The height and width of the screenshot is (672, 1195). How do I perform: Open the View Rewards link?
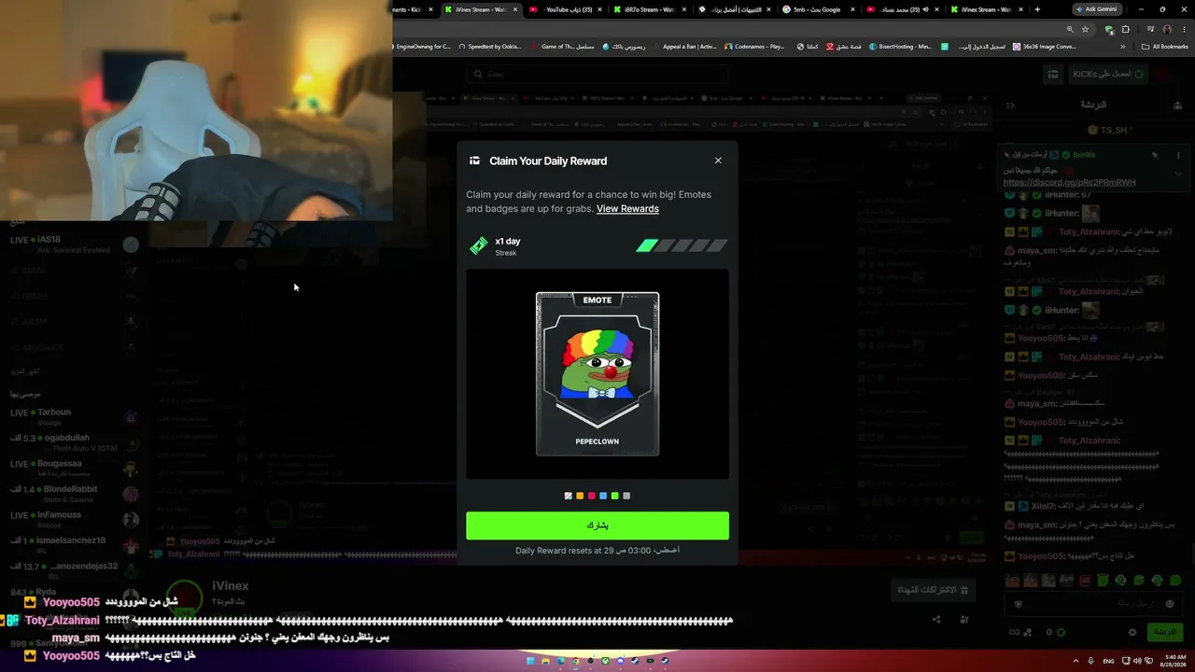(x=627, y=209)
